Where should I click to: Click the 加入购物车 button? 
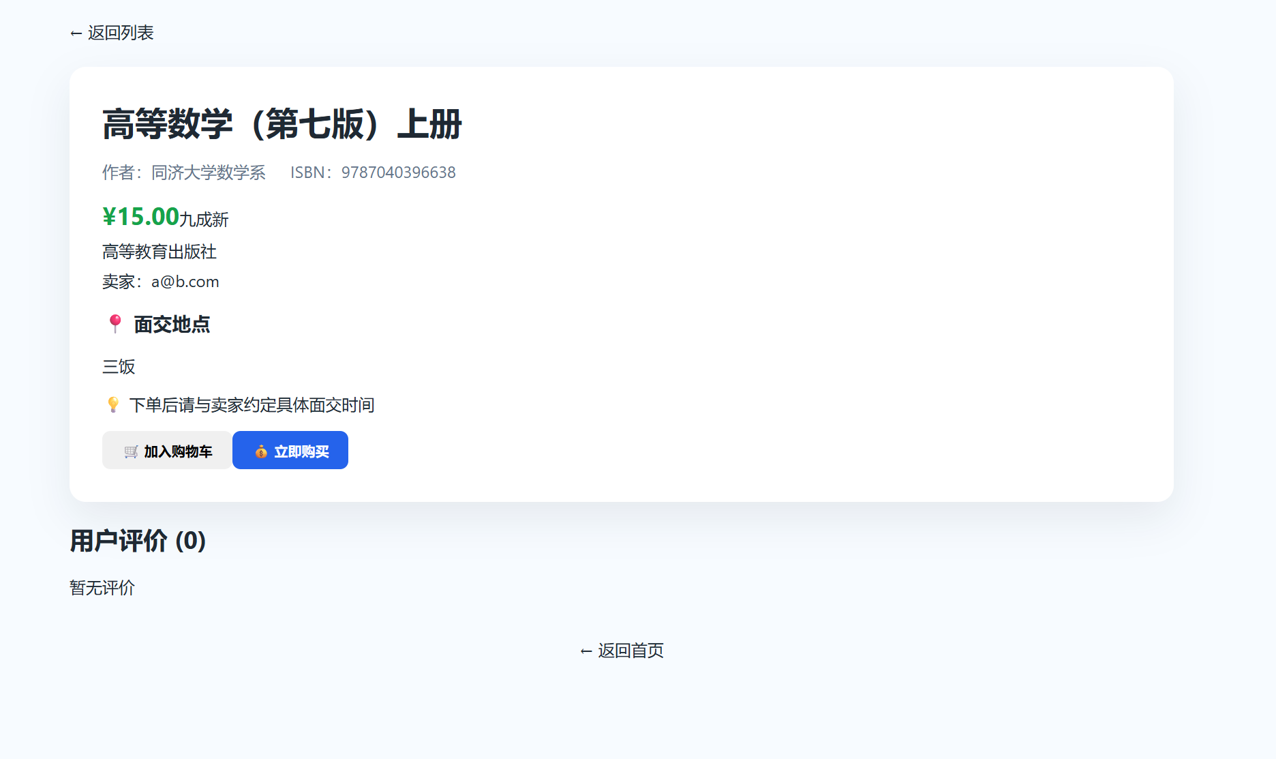pos(166,450)
